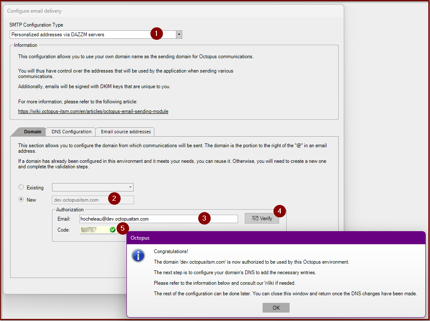Click callout badge 2 beside the domain field
The width and height of the screenshot is (430, 321).
point(114,198)
